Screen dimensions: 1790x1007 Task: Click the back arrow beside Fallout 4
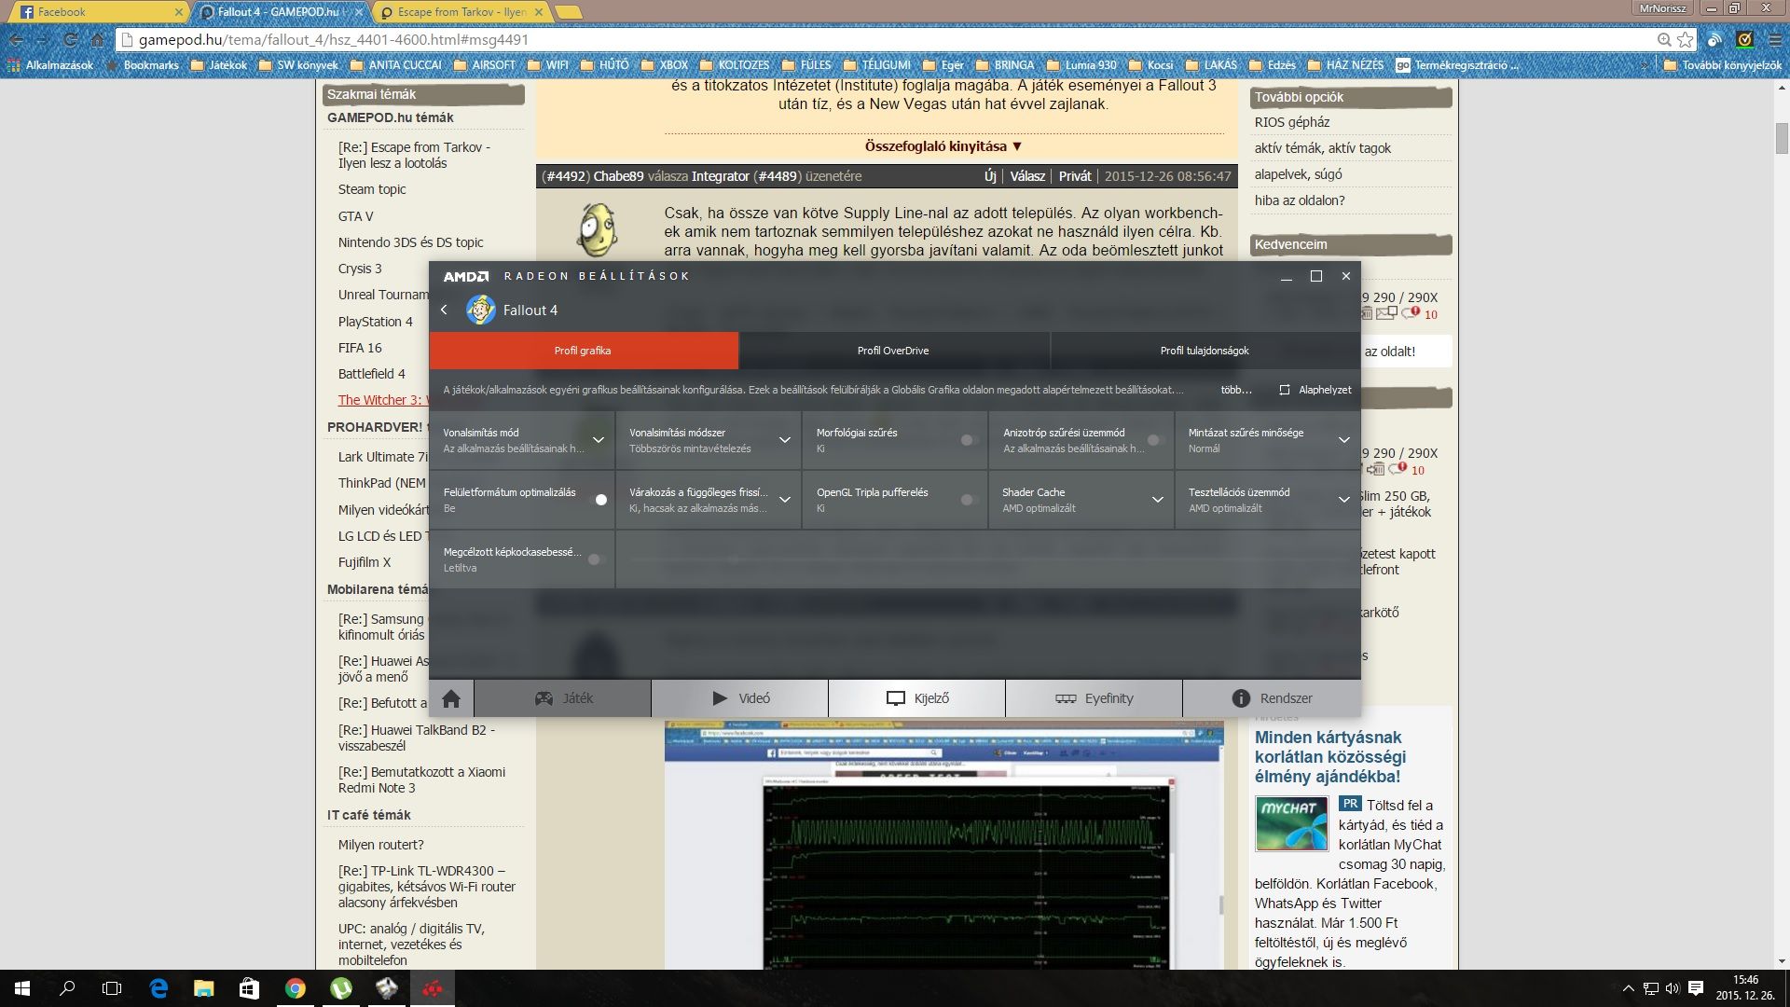[444, 310]
